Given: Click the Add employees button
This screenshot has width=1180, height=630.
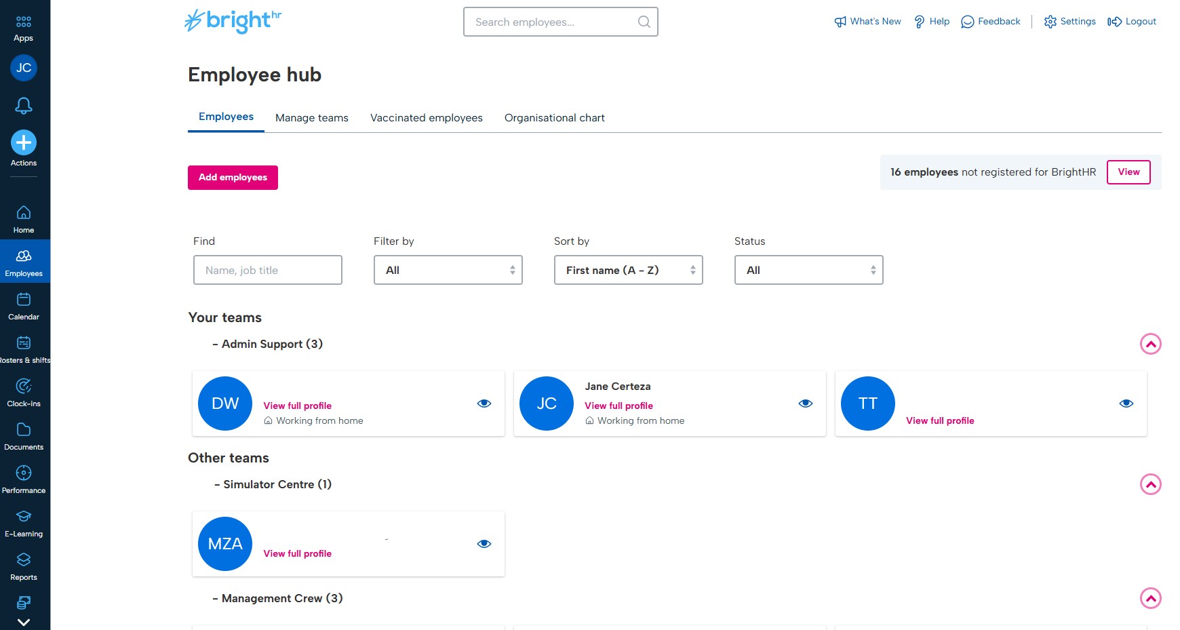Looking at the screenshot, I should point(233,178).
